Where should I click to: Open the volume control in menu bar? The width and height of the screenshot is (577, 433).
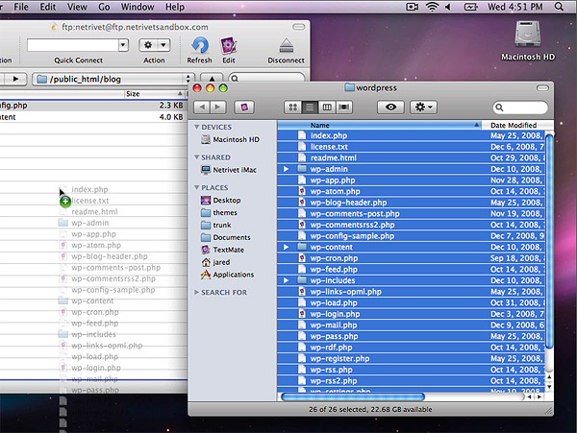pos(448,7)
